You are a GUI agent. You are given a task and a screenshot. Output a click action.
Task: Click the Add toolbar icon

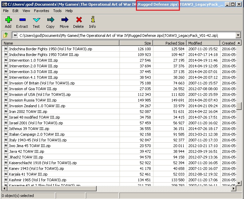(x=8, y=19)
